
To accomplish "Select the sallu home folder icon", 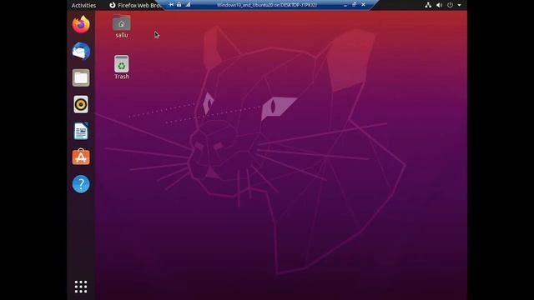I will tap(122, 27).
